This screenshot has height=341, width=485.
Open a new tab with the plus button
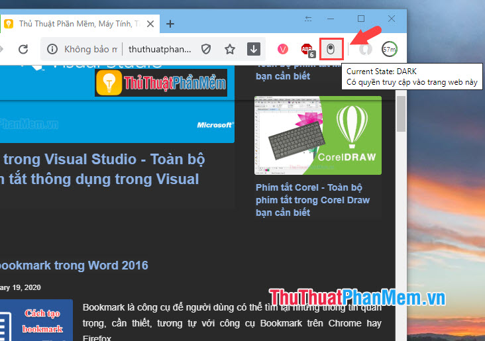pos(170,24)
